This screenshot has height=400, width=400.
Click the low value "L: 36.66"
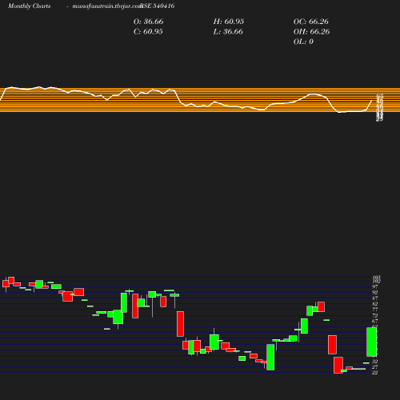(228, 32)
